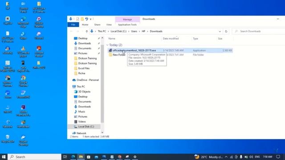Click 'Users' in address path
285x160 pixels.
click(134, 32)
